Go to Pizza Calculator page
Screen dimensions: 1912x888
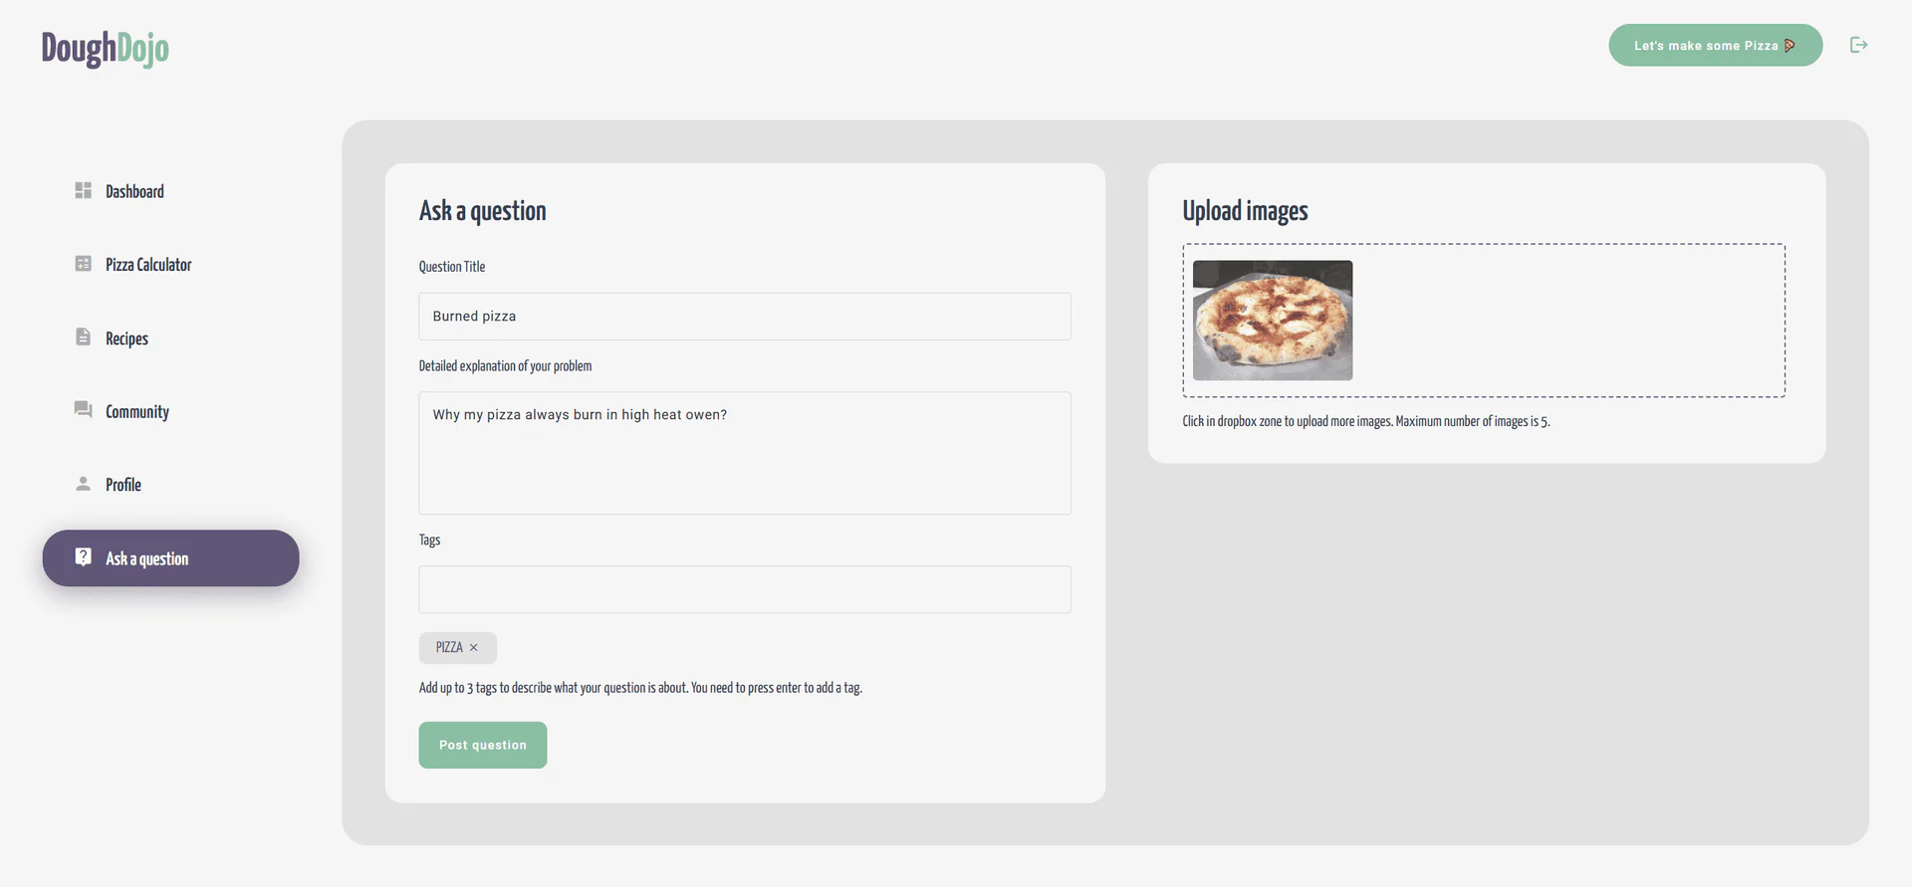tap(148, 265)
